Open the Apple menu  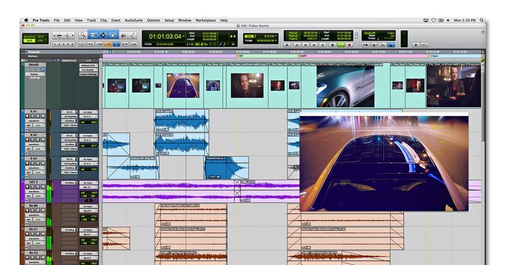(26, 20)
